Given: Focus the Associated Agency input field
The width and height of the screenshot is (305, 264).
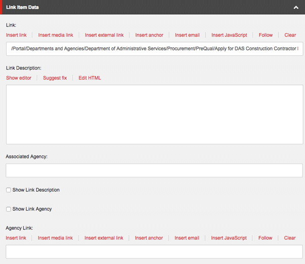Looking at the screenshot, I should coord(154,170).
